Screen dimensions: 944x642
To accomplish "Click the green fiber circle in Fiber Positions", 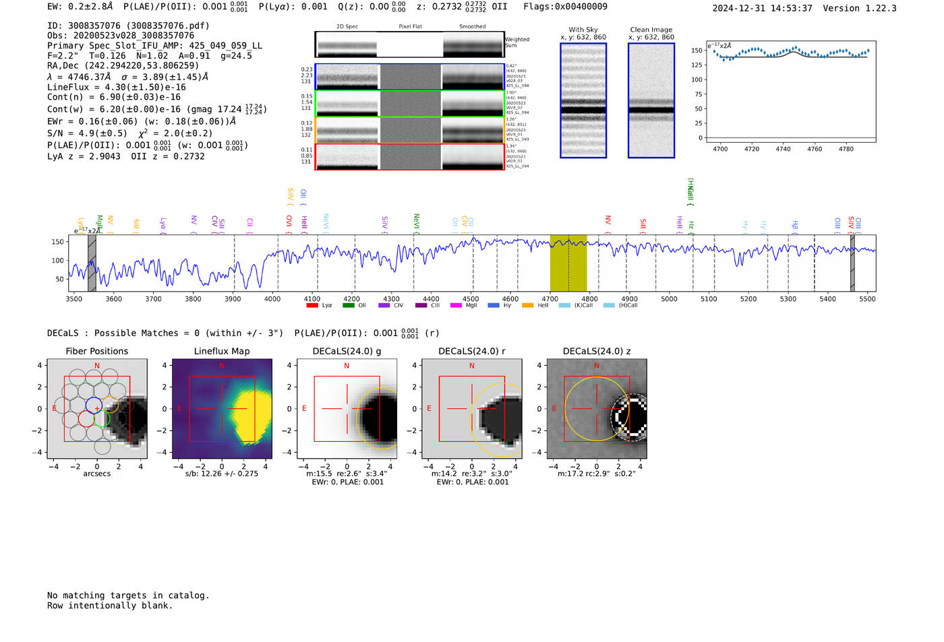I will pos(102,419).
